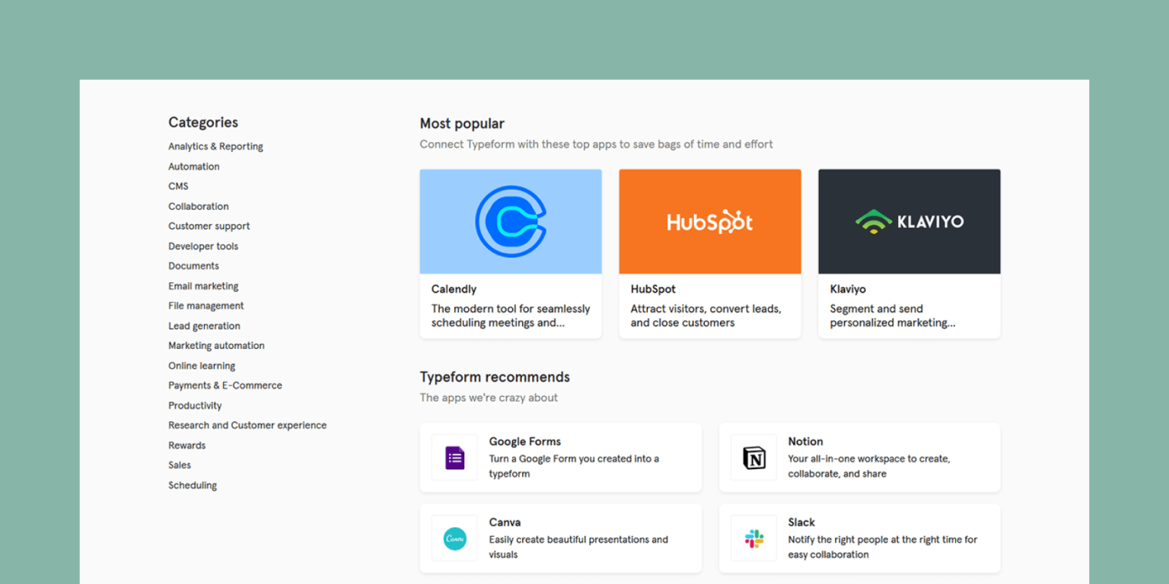This screenshot has height=584, width=1169.
Task: Open the Payments & E-Commerce category
Action: [x=225, y=385]
